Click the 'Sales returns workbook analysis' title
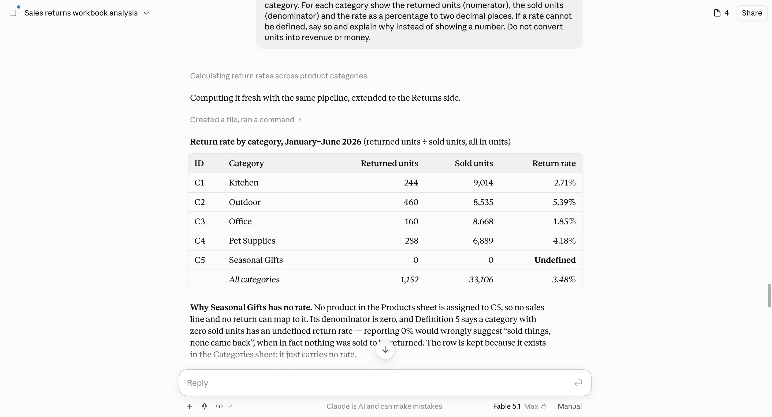 (x=81, y=13)
